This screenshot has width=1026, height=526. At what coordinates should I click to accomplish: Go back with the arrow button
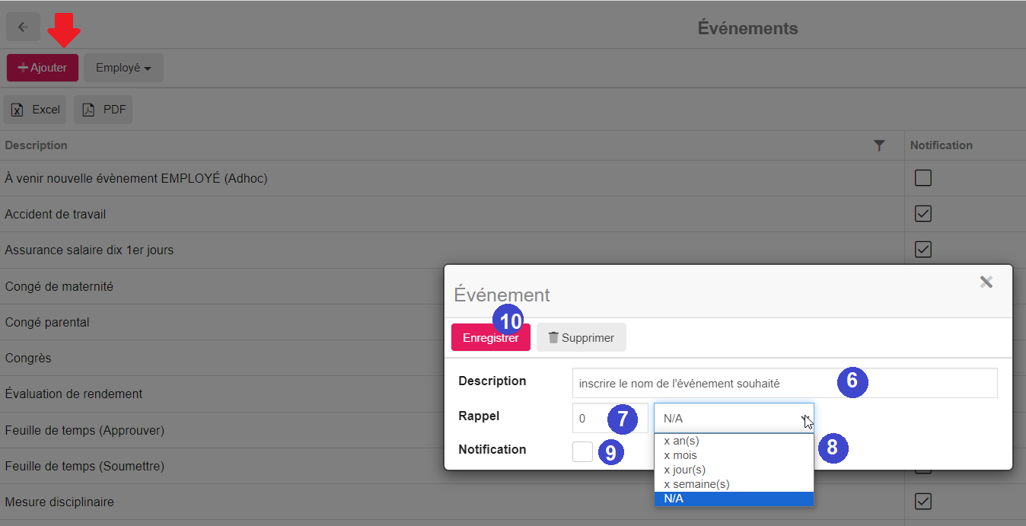(23, 27)
